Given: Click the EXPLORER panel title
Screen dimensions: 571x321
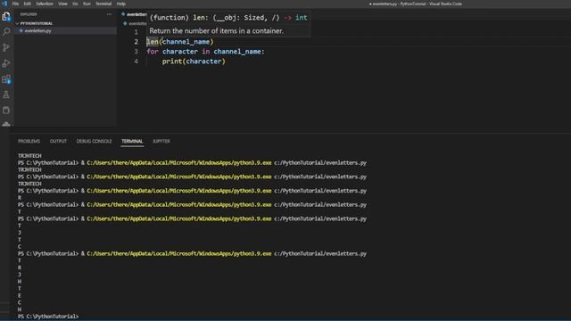Looking at the screenshot, I should 29,14.
